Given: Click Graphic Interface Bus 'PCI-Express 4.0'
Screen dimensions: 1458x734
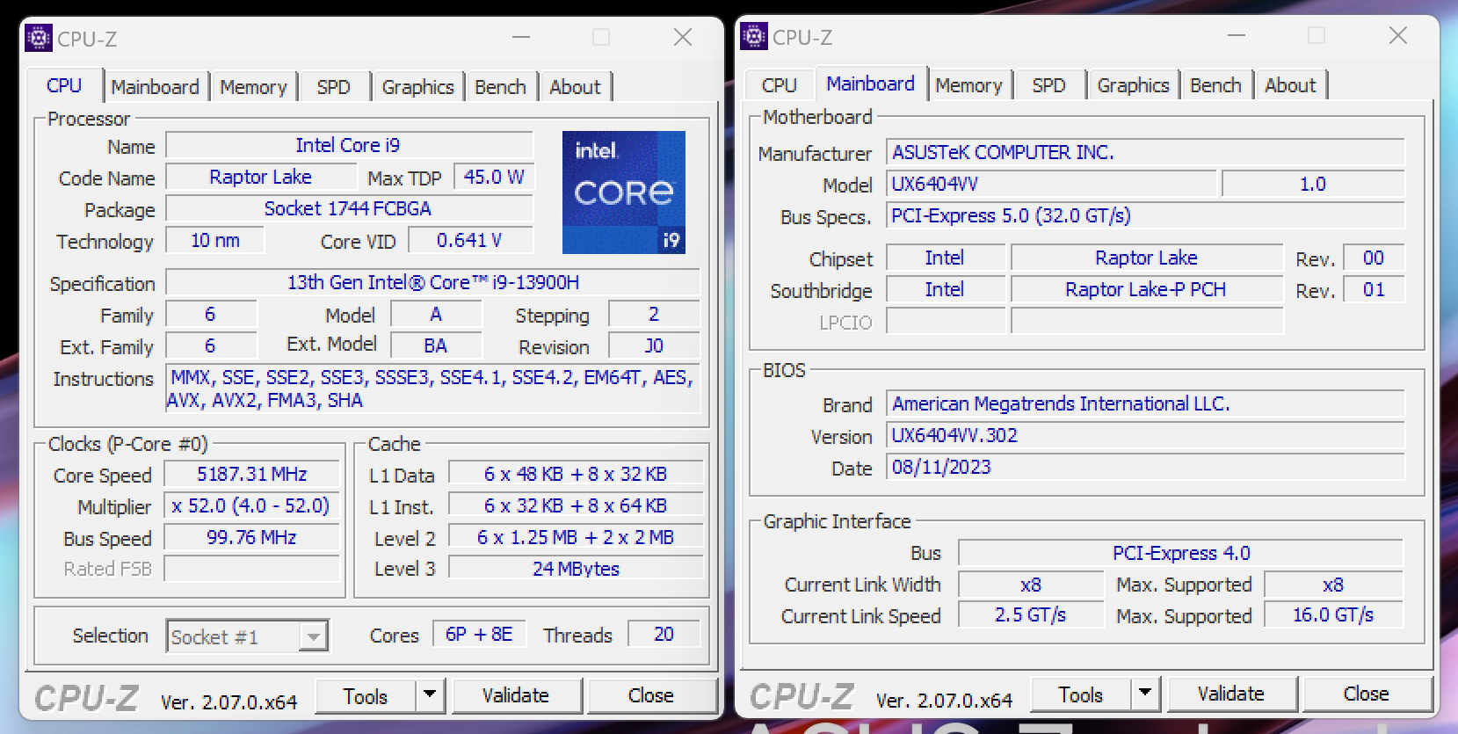Looking at the screenshot, I should click(x=1181, y=553).
